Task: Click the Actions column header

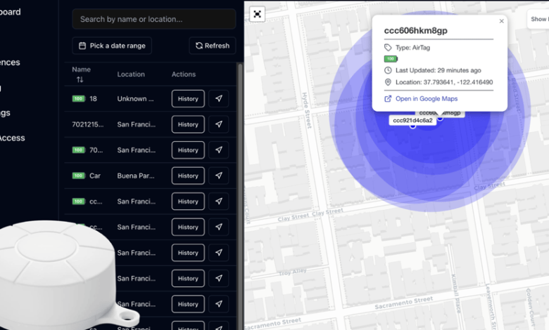Action: [x=184, y=74]
